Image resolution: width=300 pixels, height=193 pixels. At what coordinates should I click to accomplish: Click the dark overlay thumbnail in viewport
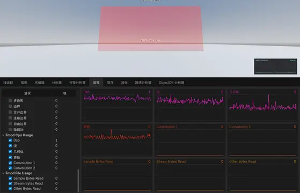pyautogui.click(x=275, y=66)
